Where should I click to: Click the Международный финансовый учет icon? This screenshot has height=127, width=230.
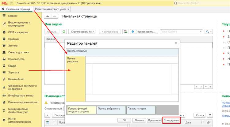tap(4, 110)
